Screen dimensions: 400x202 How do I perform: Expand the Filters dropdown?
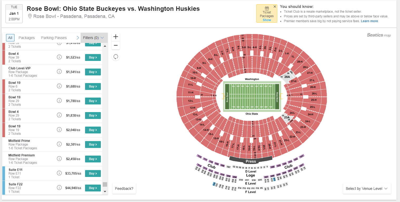point(94,38)
